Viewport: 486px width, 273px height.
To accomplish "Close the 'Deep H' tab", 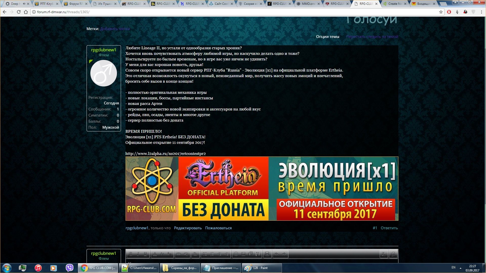I will click(x=28, y=4).
